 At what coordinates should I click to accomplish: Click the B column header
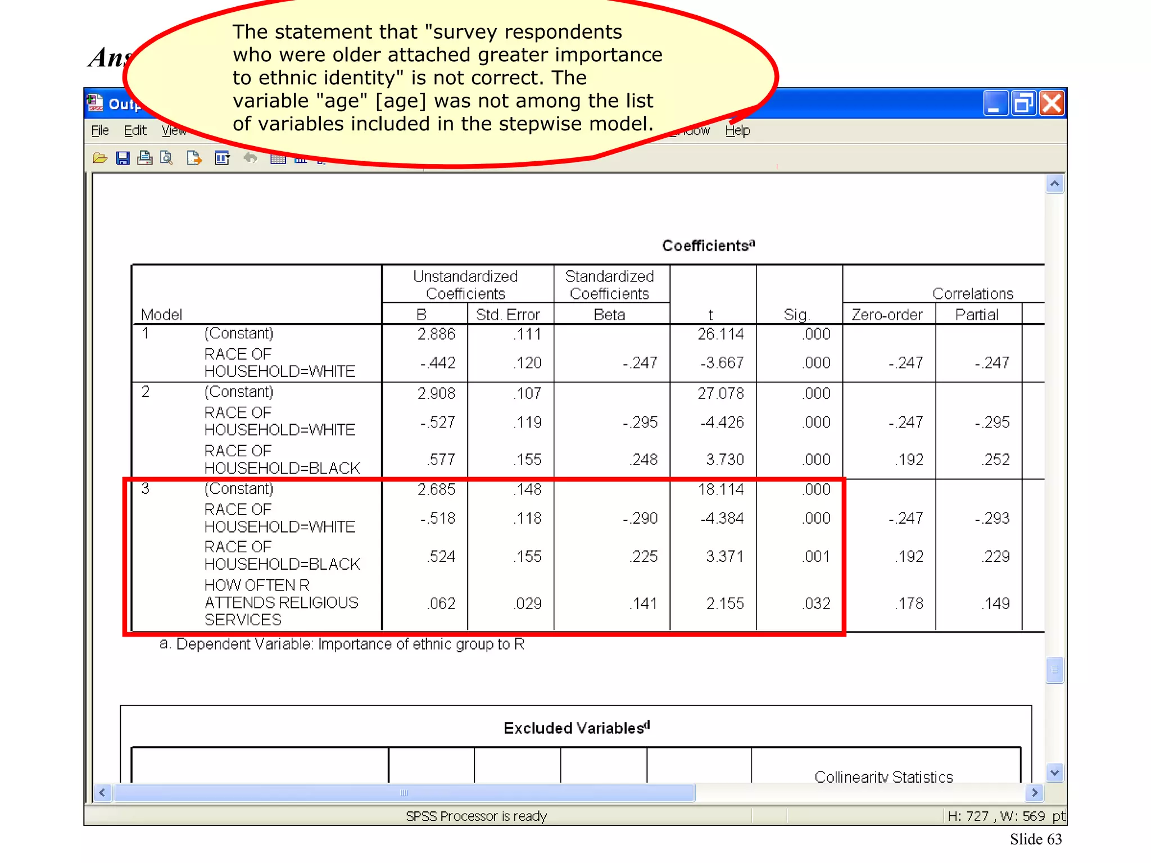(x=422, y=315)
